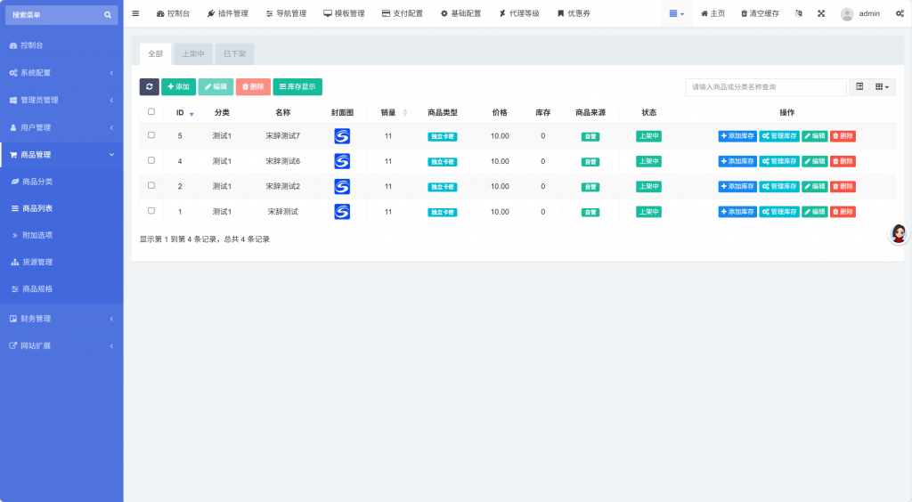Click the 库存显示 button

pos(297,86)
